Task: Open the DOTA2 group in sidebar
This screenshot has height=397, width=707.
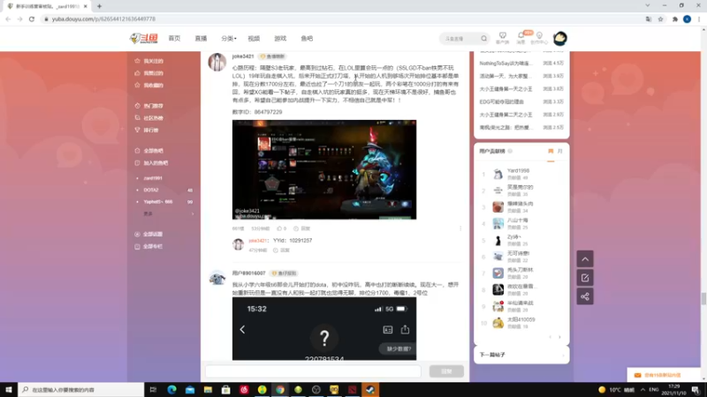Action: click(x=151, y=190)
